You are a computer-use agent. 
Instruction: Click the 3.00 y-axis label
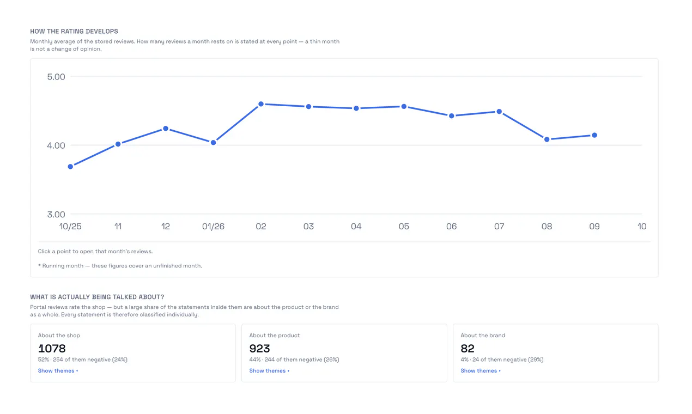click(56, 215)
